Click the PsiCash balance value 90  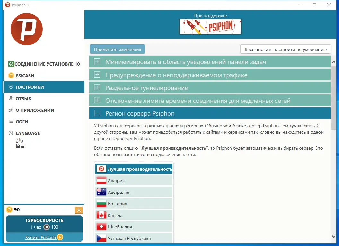click(17, 210)
